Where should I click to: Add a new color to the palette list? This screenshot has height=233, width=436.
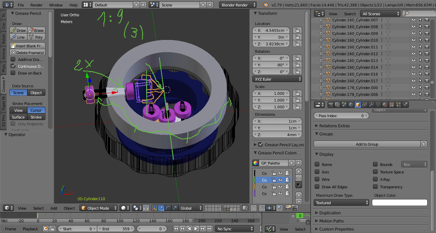pos(299,171)
